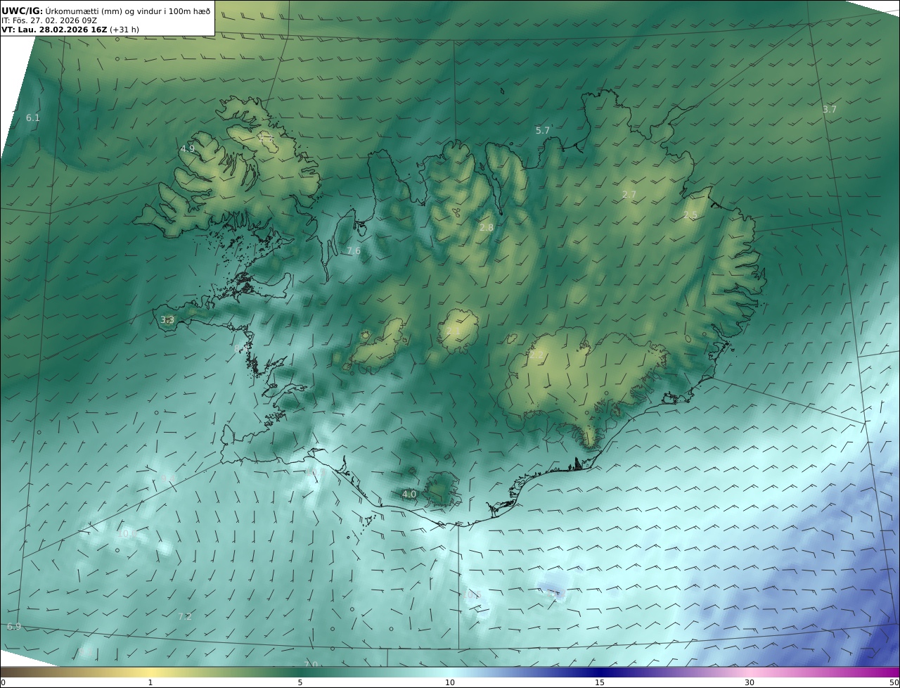Click the '6.9' value at the left map edge
Screen dimensions: 900x688
pyautogui.click(x=14, y=627)
